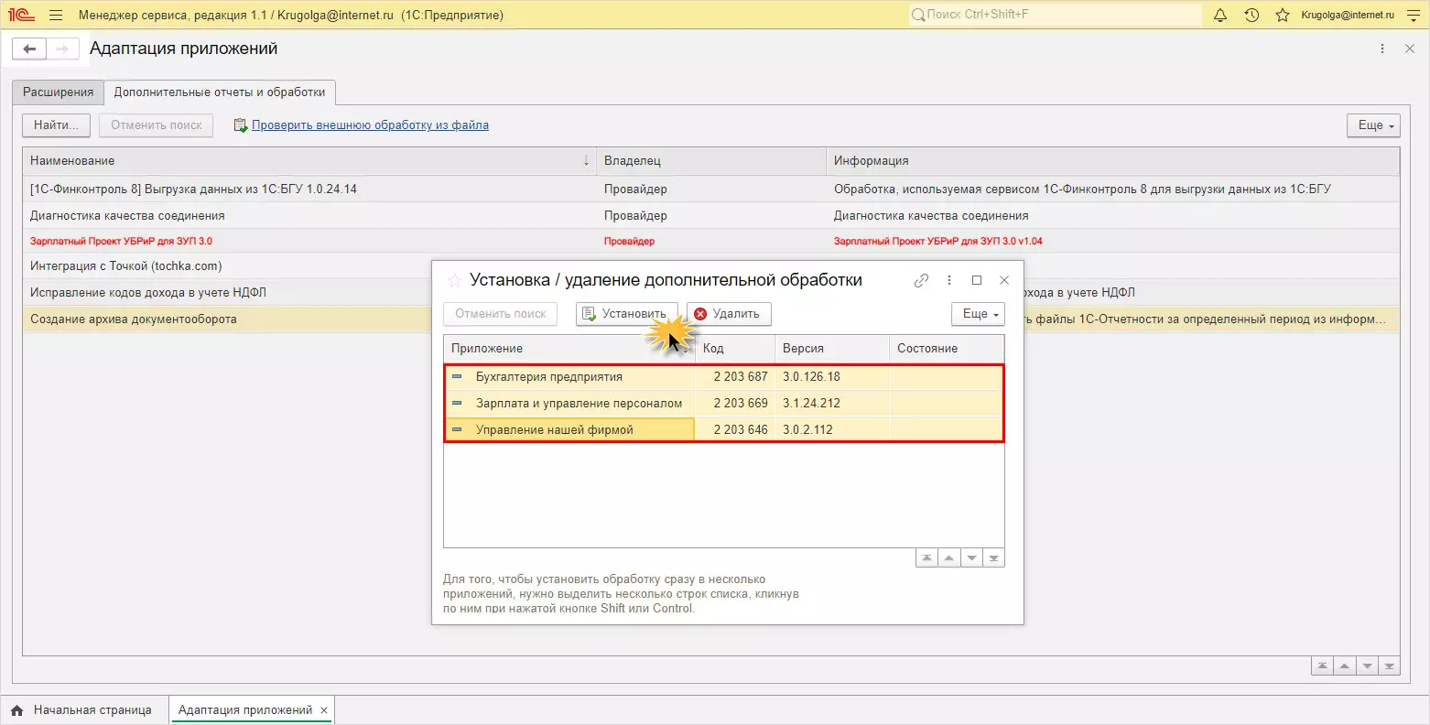Open Проверить внешнюю обработку из файла link

point(370,125)
